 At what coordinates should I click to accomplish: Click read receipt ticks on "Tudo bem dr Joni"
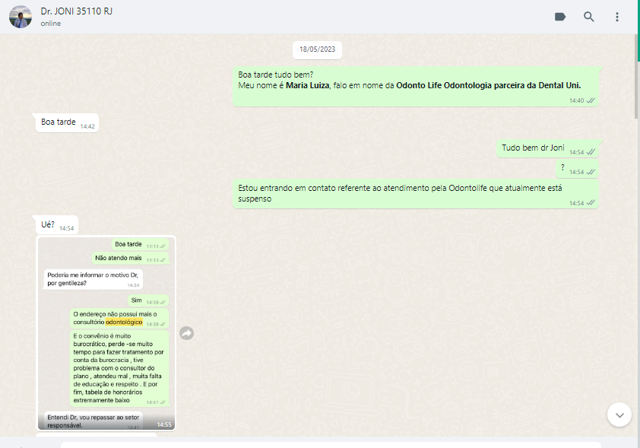(591, 152)
